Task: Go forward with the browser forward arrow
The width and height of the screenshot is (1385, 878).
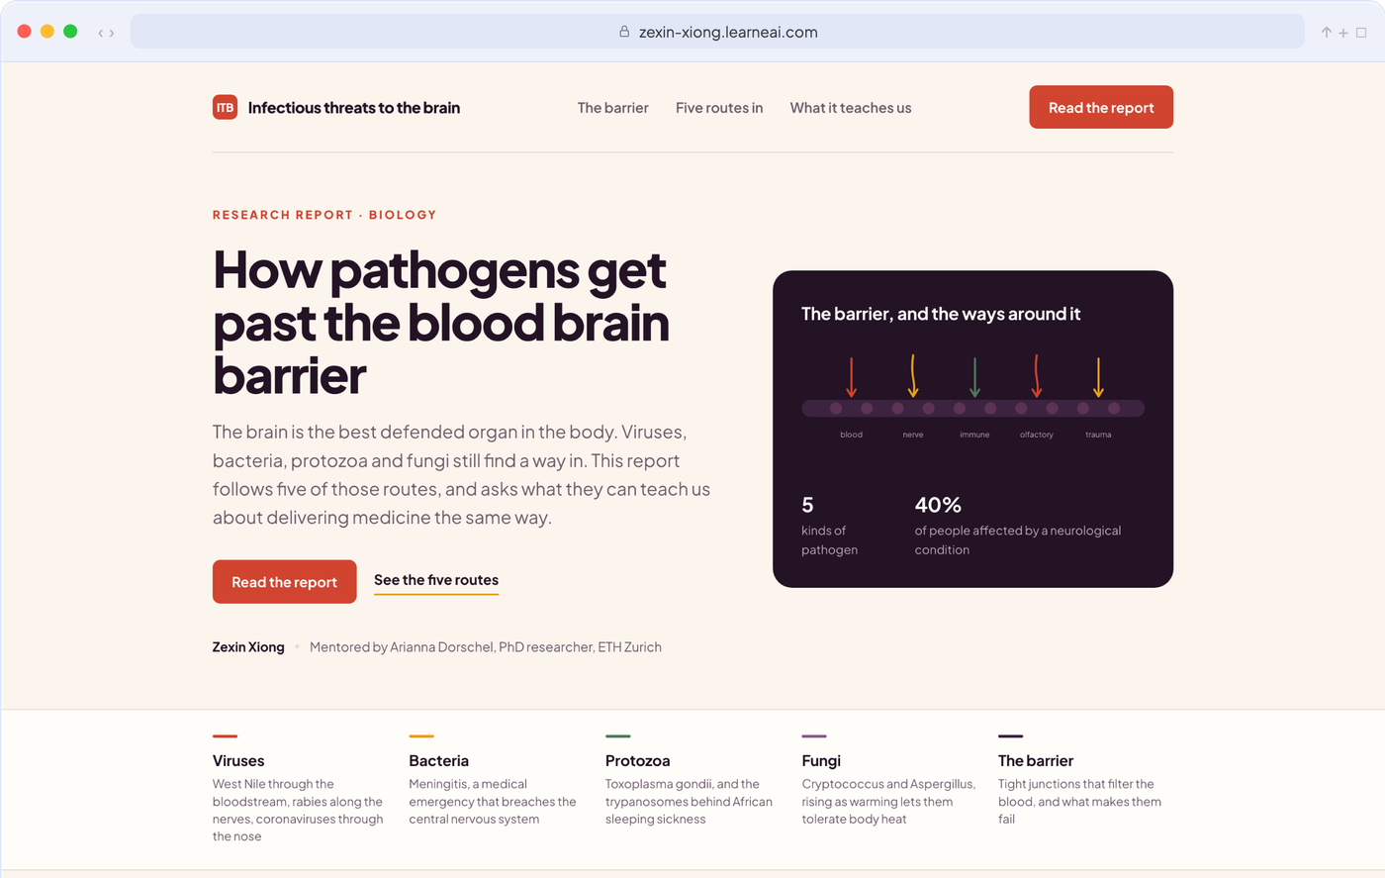Action: [112, 33]
